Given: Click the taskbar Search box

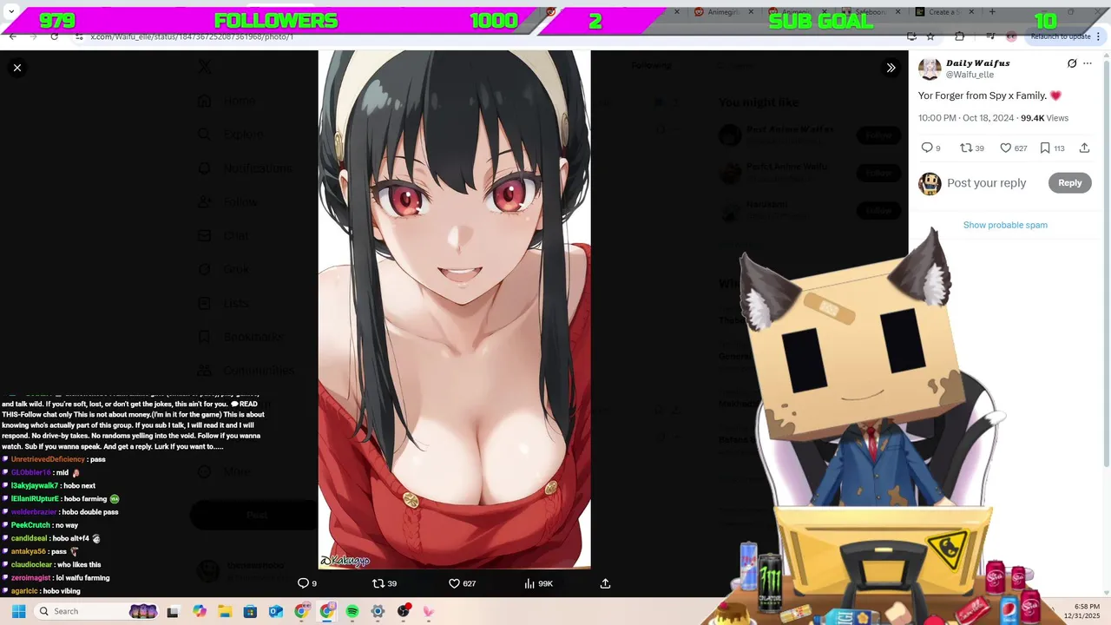Looking at the screenshot, I should (98, 611).
